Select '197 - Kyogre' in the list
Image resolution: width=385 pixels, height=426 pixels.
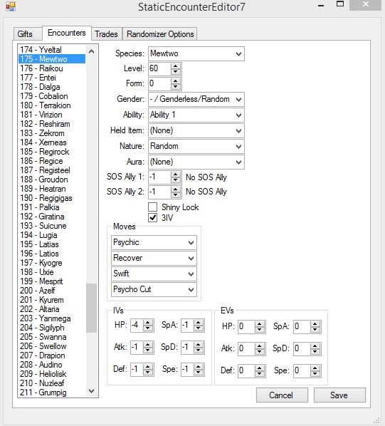[52, 263]
